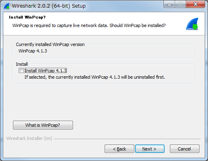
Task: Open the "What is WinPcap?" info button
Action: point(43,125)
